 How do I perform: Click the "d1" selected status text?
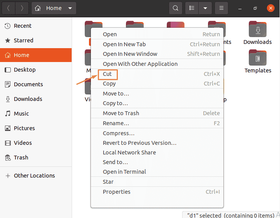pos(231,215)
